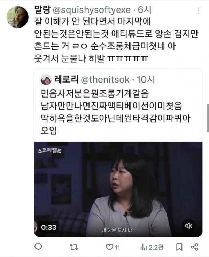Share the tweet via the share icon
Image resolution: width=209 pixels, height=257 pixels.
[x=195, y=247]
